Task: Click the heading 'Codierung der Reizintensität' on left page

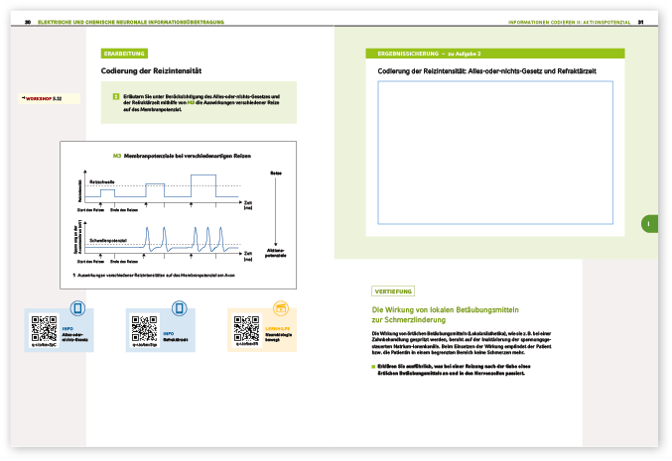Action: coord(149,71)
